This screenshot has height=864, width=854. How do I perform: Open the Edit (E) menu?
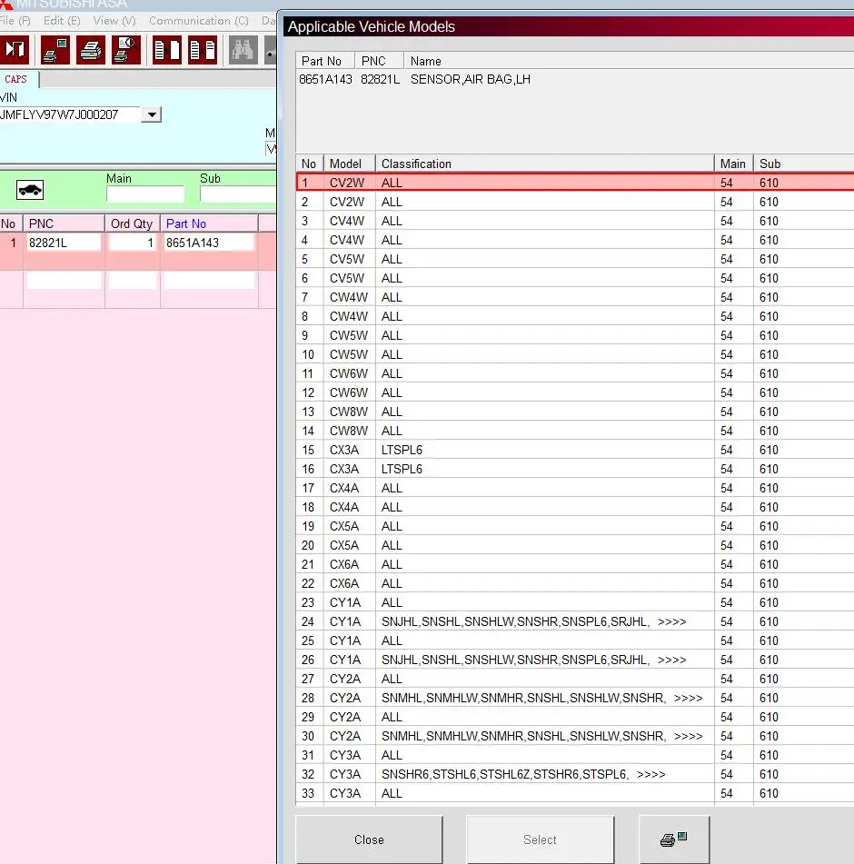point(62,20)
